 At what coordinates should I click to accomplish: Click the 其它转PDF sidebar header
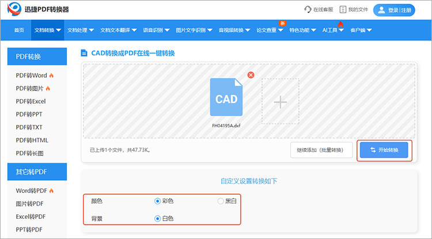click(x=37, y=172)
